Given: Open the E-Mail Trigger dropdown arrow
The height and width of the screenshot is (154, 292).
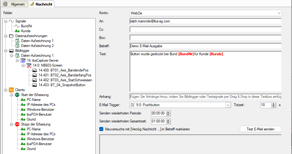Looking at the screenshot, I should (x=228, y=105).
